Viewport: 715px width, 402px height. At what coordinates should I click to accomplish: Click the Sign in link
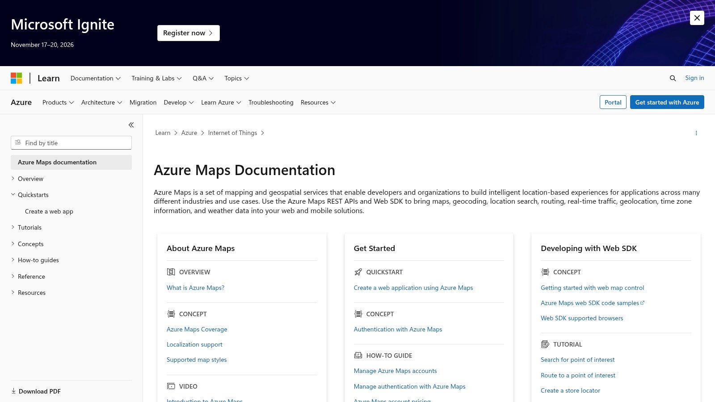click(694, 78)
